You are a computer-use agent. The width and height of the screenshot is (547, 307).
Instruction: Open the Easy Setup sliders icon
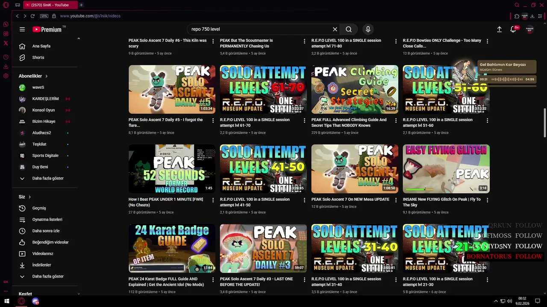coord(540,16)
